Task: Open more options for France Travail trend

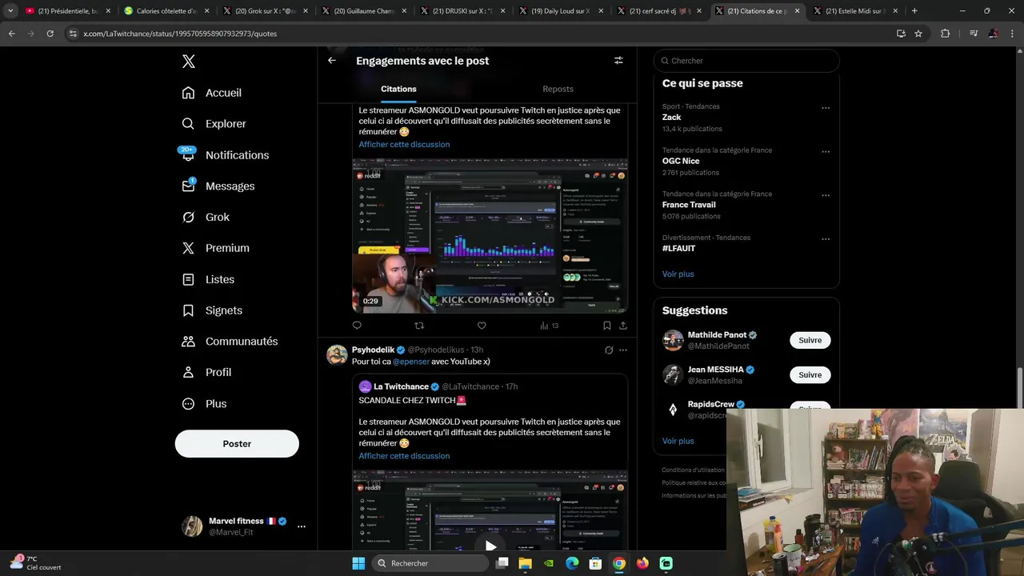Action: tap(826, 195)
